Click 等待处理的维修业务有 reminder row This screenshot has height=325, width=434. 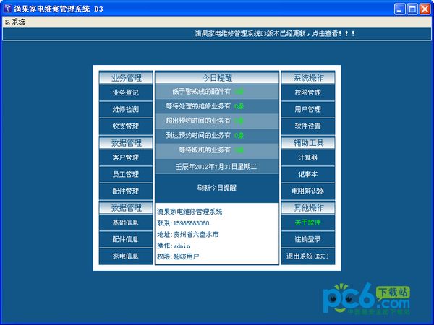(x=217, y=106)
